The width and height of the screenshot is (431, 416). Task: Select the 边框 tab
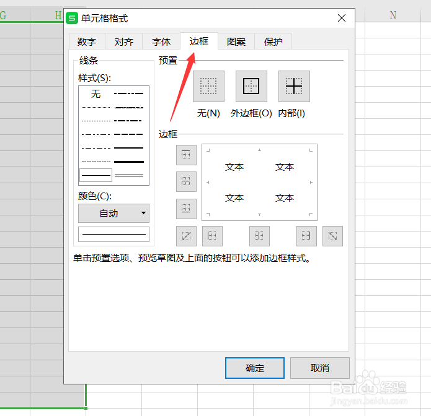coord(199,41)
